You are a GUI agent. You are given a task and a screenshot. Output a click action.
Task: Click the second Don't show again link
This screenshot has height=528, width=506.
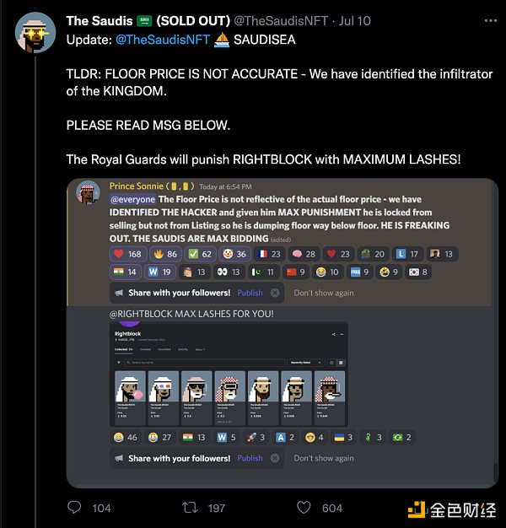pos(324,458)
